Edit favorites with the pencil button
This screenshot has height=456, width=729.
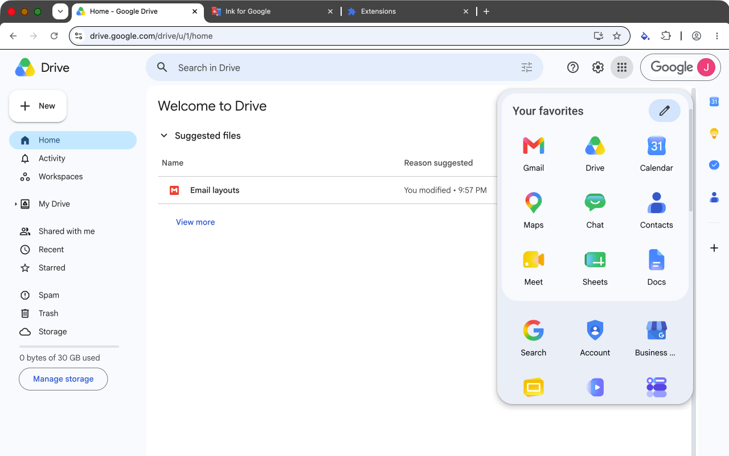(665, 111)
